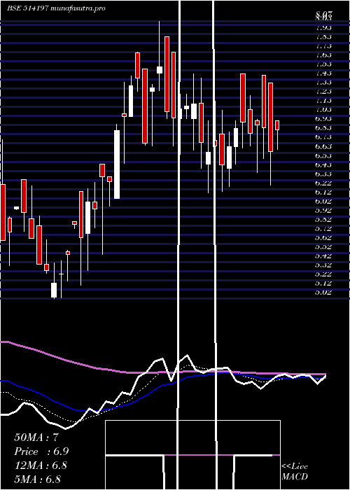
Task: Click the 5.32 price axis label
Action: pos(323,265)
